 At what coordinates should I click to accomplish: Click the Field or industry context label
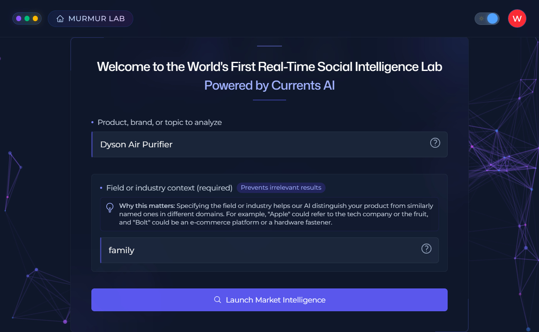tap(169, 188)
